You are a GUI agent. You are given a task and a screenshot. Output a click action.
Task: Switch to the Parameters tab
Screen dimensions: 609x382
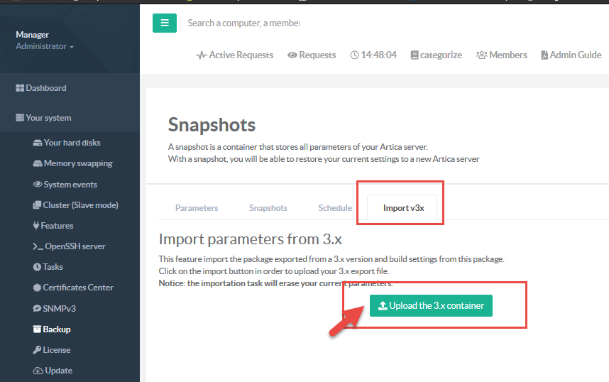point(197,208)
